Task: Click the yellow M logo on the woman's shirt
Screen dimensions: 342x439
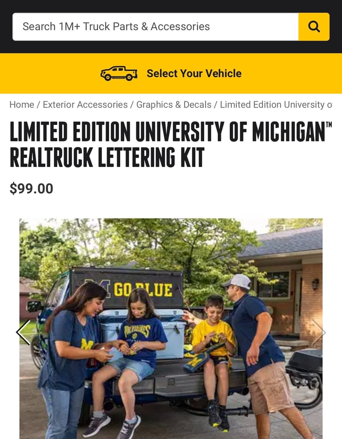Action: pyautogui.click(x=87, y=344)
